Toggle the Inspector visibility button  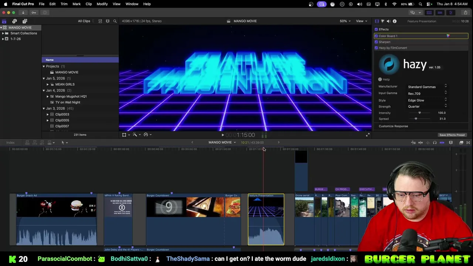[450, 13]
